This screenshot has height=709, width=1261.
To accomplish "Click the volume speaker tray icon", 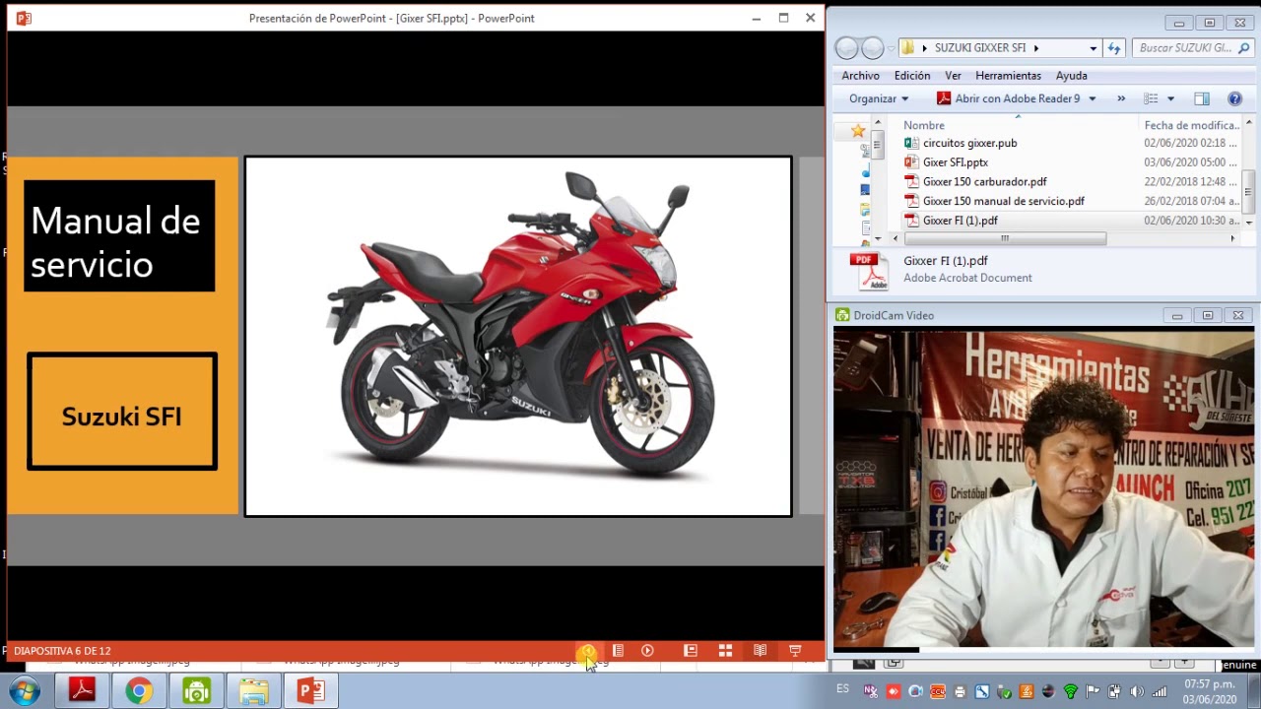I will tap(1137, 692).
